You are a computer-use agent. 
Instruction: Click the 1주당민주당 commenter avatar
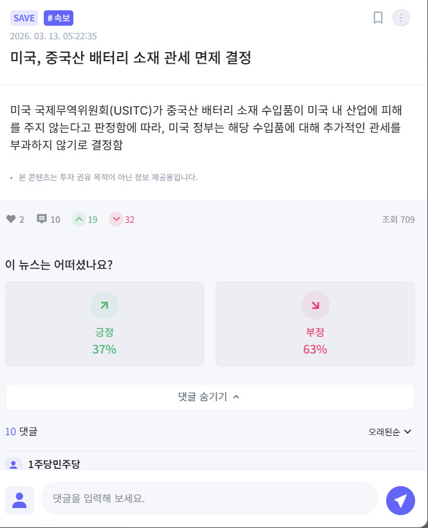pos(14,464)
